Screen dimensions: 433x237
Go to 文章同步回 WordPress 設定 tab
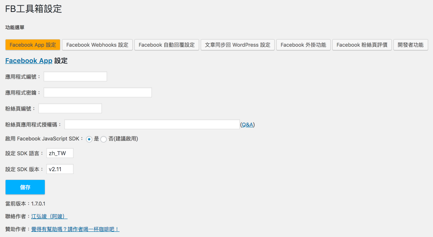tap(237, 45)
